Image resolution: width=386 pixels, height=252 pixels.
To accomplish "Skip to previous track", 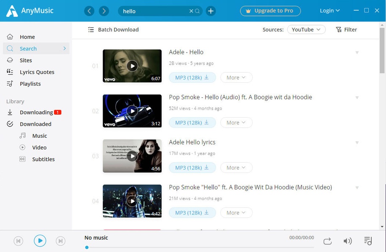I will (18, 241).
